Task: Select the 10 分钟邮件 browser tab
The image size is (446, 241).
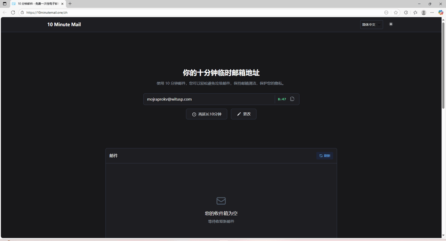Action: [x=38, y=4]
